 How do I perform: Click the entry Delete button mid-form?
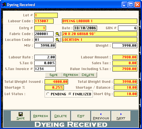click(x=88, y=75)
